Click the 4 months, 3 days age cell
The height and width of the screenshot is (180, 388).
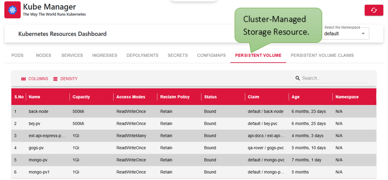(307, 136)
